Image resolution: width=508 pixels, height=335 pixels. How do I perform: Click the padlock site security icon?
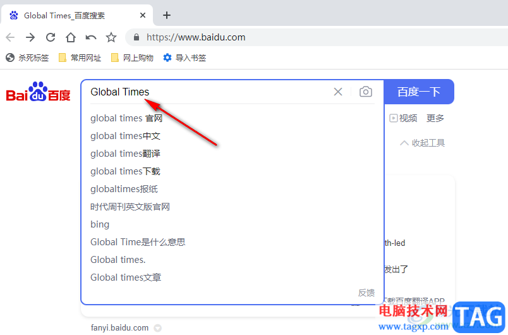click(136, 37)
